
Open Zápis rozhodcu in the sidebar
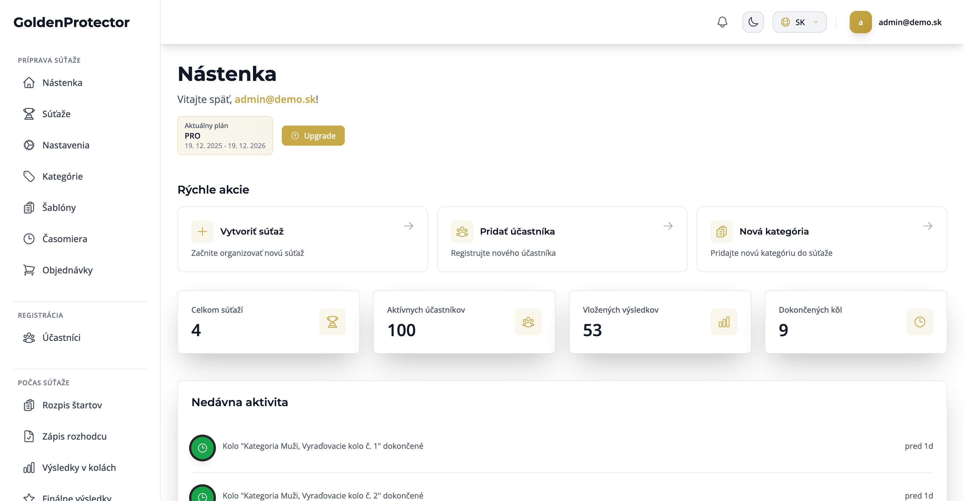click(74, 436)
